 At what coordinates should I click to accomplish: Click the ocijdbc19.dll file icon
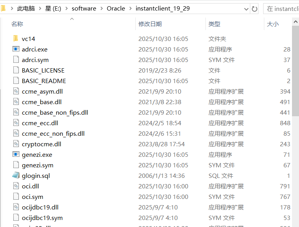tap(16, 207)
